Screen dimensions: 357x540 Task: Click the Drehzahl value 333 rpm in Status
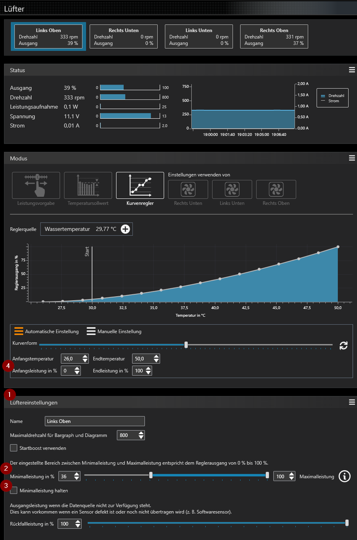coord(74,97)
